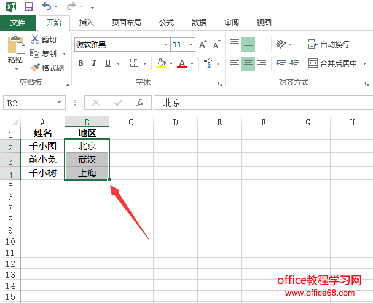Screen dimensions: 373x303
Task: Expand the Copy dropdown arrow
Action: coord(65,53)
